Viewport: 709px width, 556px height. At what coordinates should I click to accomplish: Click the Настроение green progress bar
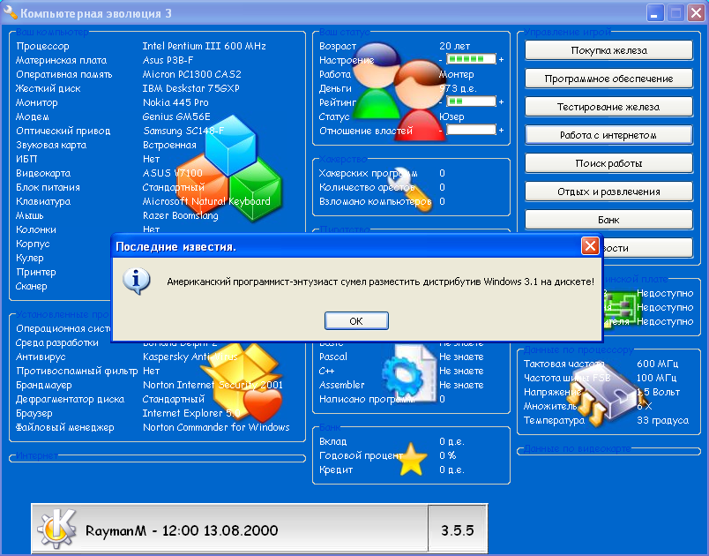point(471,59)
